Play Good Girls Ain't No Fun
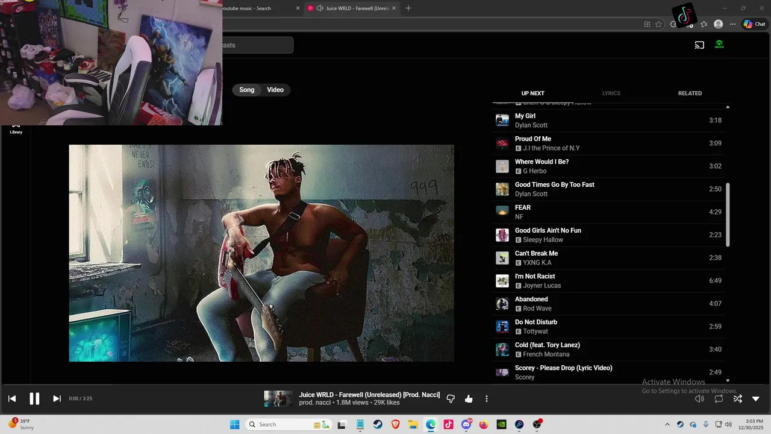Screen dimensions: 771x434 click(609, 235)
